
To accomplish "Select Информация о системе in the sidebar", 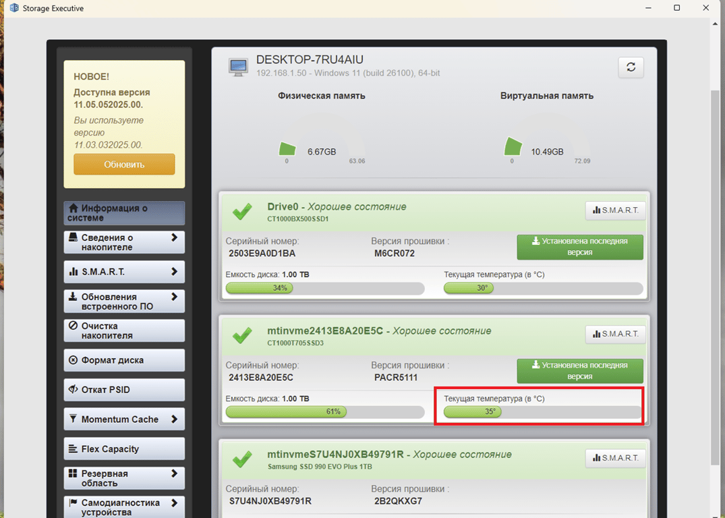I will click(x=124, y=213).
